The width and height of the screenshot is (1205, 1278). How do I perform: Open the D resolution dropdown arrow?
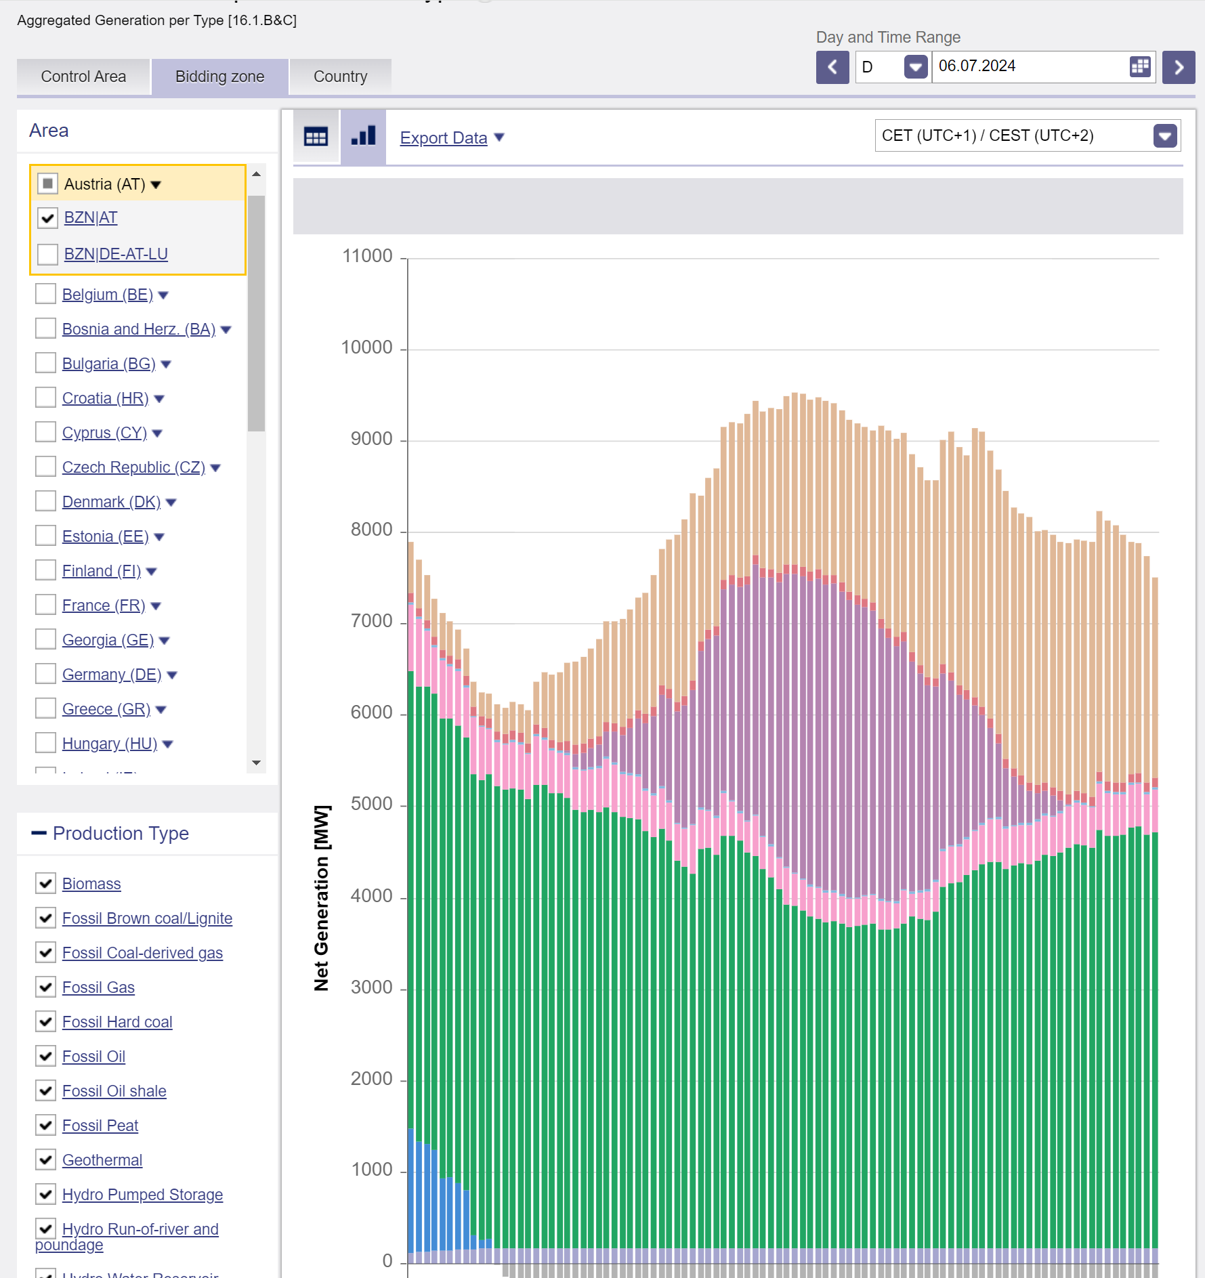pos(916,66)
